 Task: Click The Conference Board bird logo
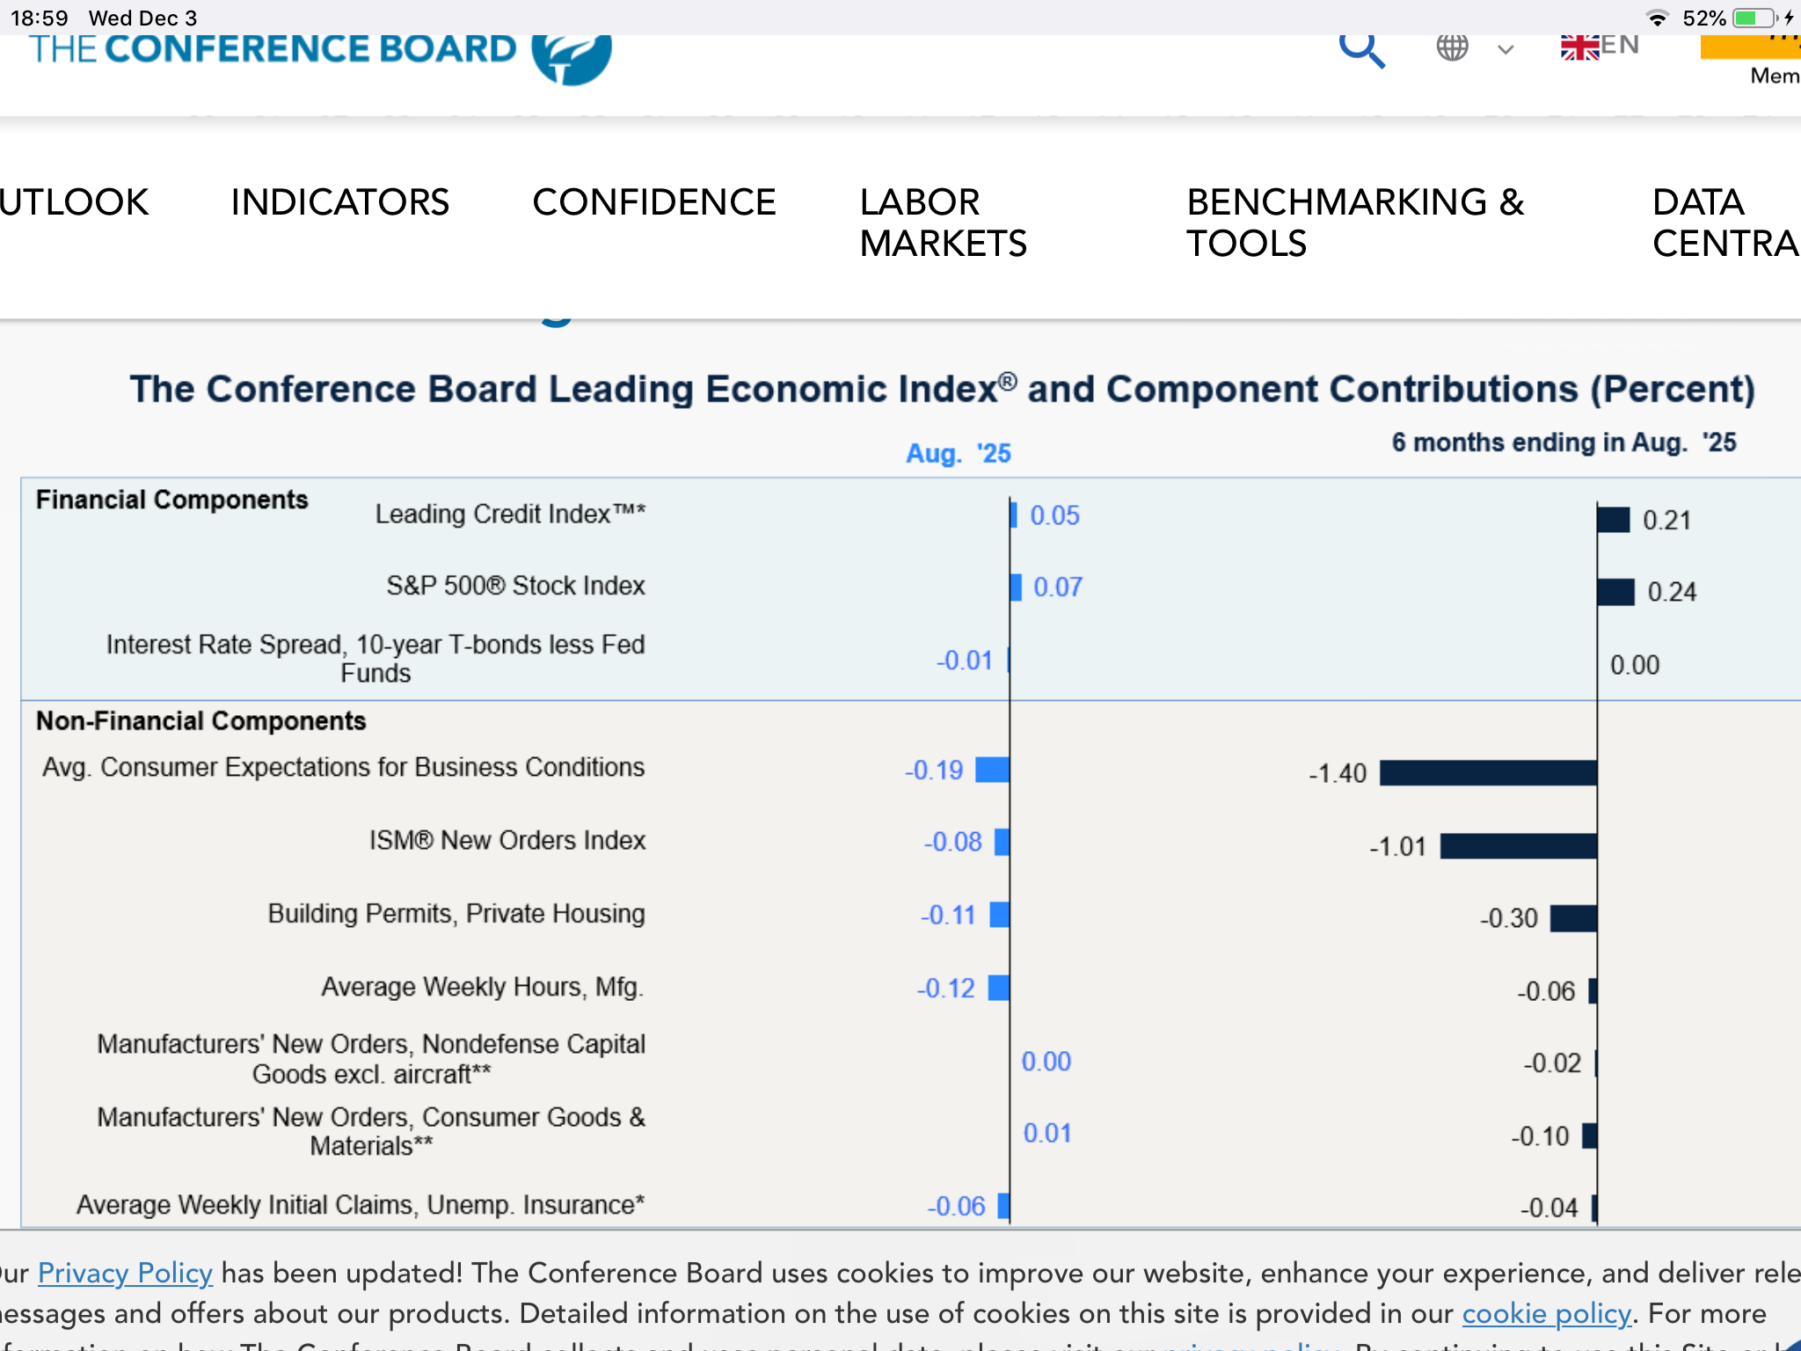point(572,58)
